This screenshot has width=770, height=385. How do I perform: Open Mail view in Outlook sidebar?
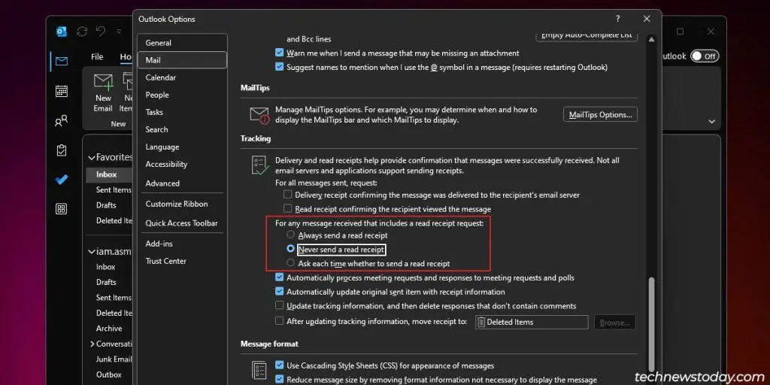click(x=62, y=62)
